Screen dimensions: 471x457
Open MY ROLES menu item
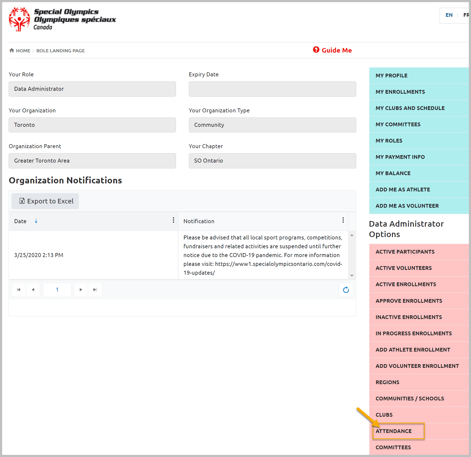point(419,141)
